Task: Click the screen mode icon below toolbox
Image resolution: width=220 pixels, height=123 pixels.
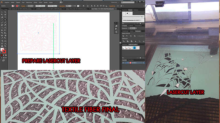Action: 3,60
